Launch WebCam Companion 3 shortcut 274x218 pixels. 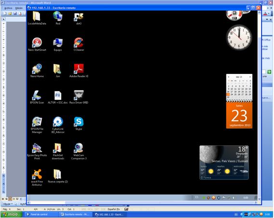78,151
